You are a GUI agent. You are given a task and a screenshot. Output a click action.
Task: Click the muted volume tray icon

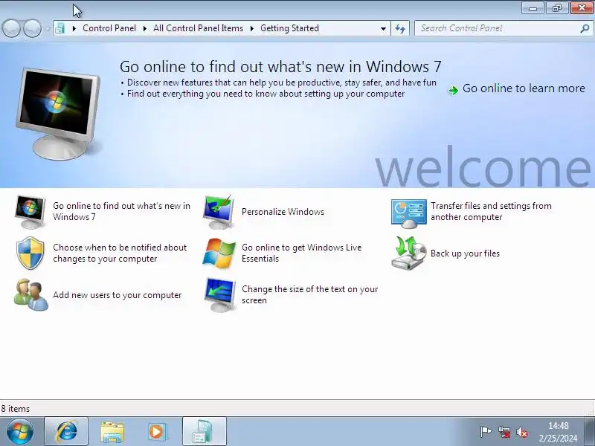pos(522,432)
